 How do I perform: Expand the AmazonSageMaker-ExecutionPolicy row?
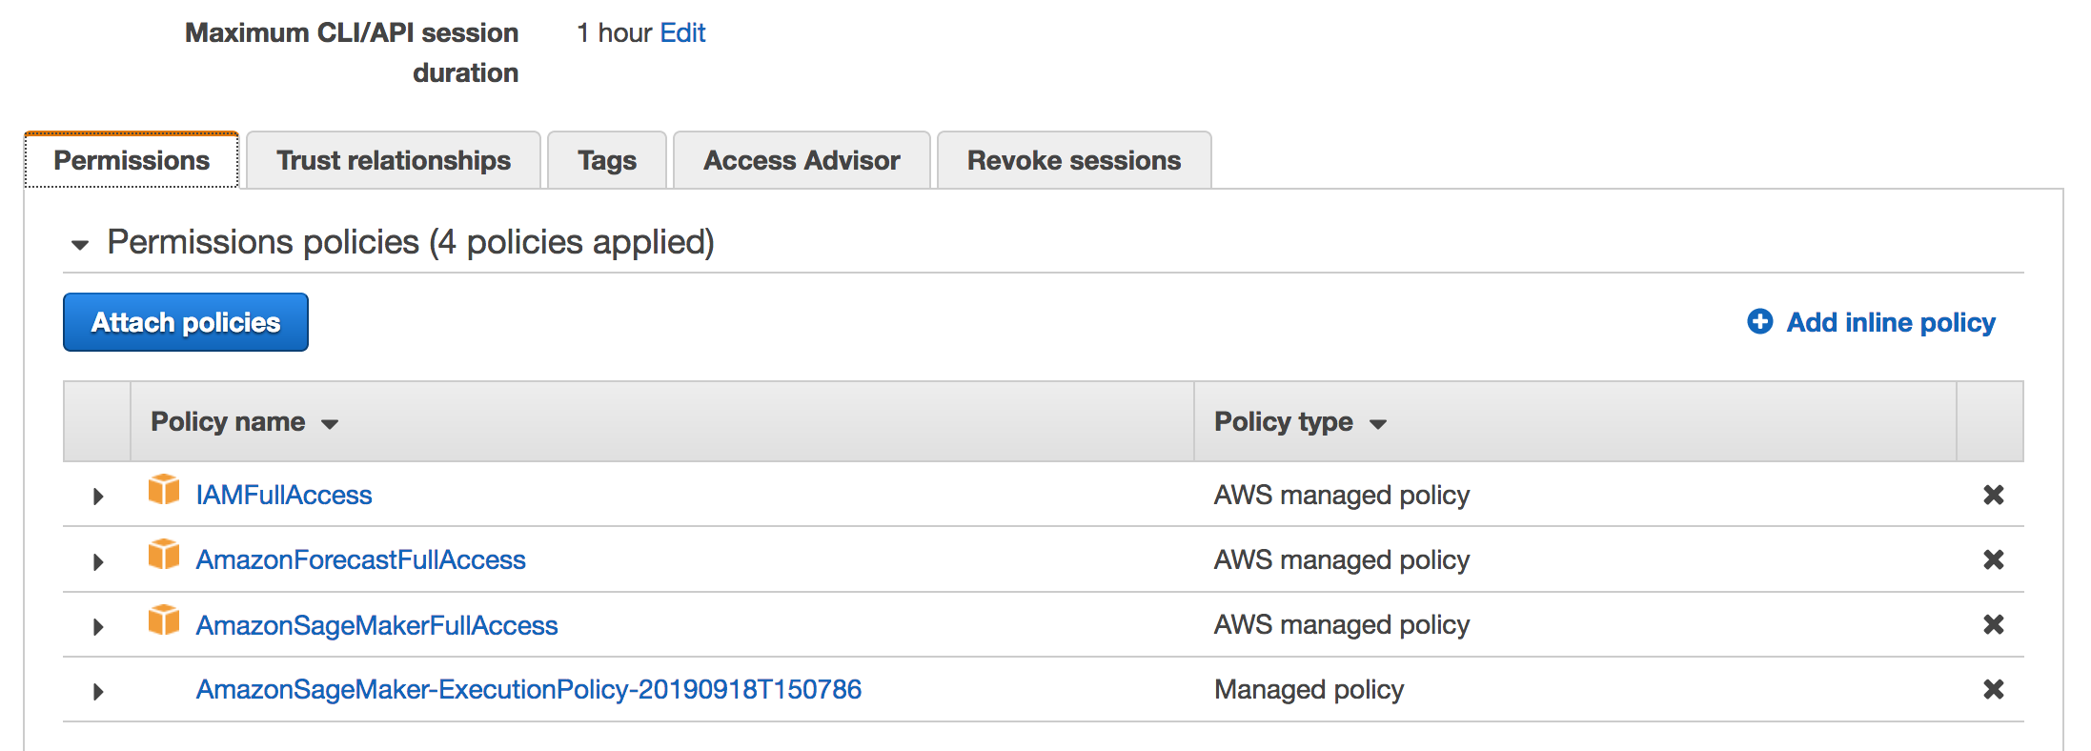coord(98,692)
